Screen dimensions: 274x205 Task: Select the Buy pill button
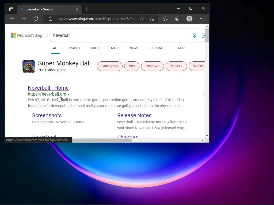click(132, 66)
